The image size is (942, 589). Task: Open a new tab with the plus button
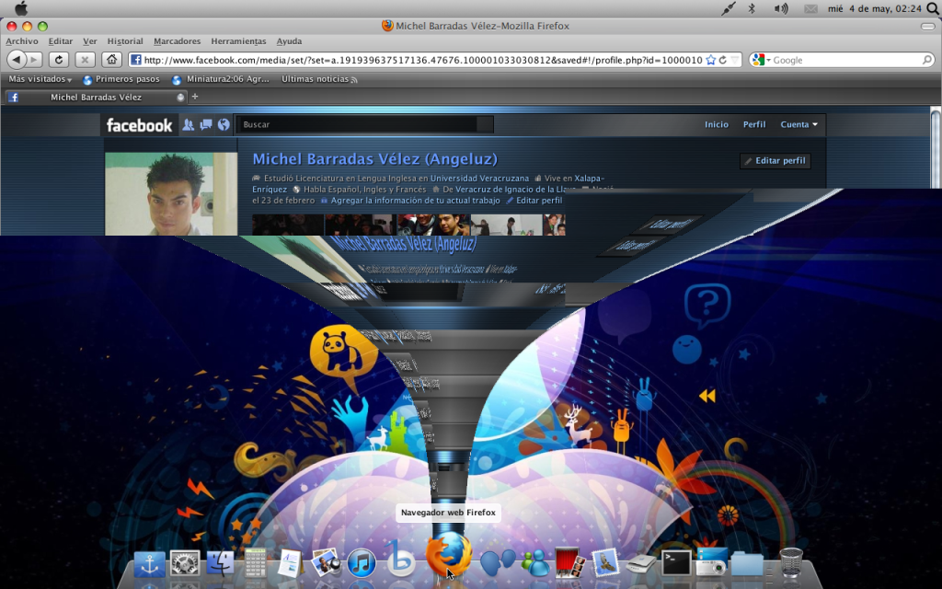(x=195, y=97)
